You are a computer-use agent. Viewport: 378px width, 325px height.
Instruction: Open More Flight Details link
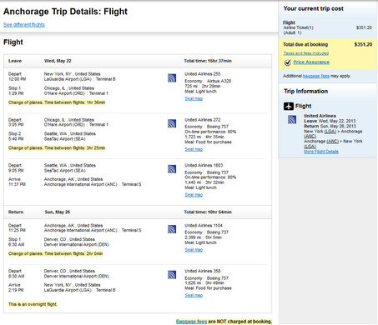pos(321,152)
